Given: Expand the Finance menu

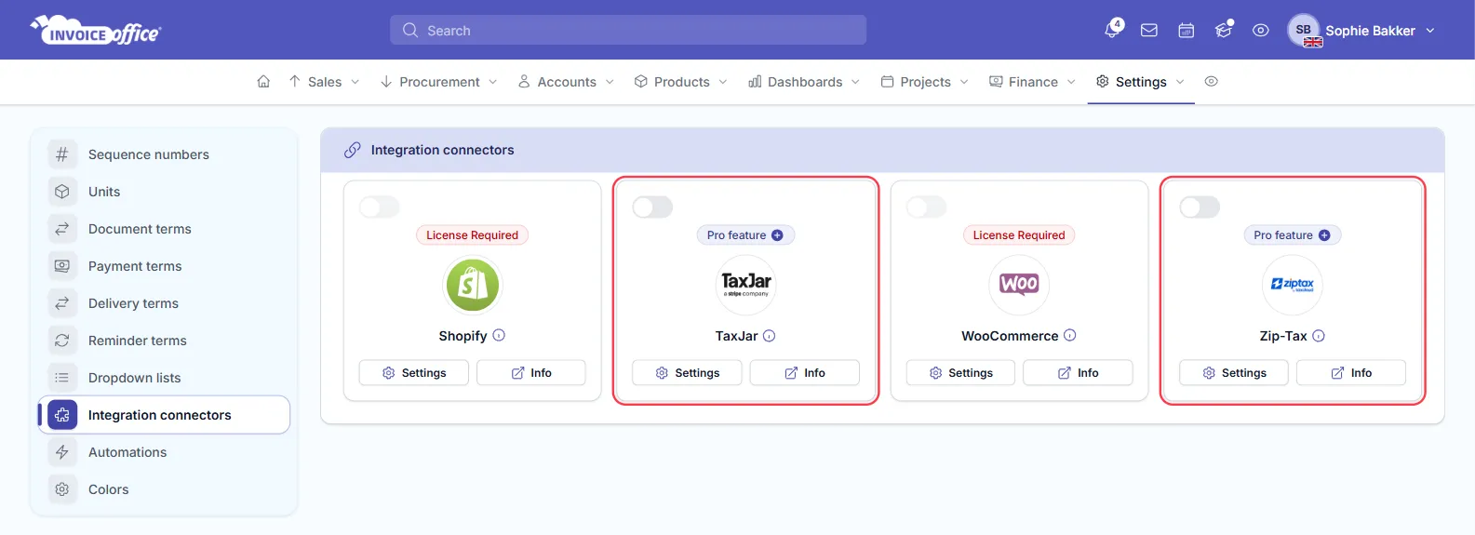Looking at the screenshot, I should point(1033,82).
